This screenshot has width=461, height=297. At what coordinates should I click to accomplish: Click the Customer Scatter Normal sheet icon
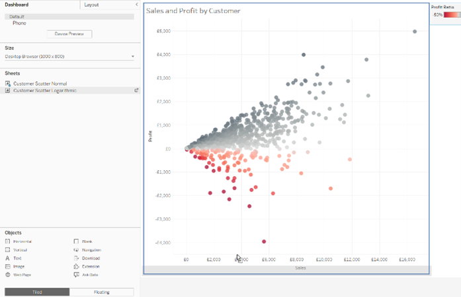pyautogui.click(x=8, y=84)
